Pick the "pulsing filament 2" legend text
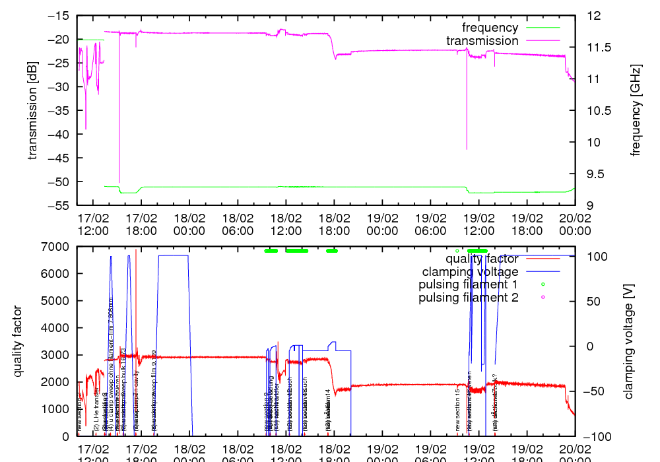The width and height of the screenshot is (660, 462). point(468,298)
